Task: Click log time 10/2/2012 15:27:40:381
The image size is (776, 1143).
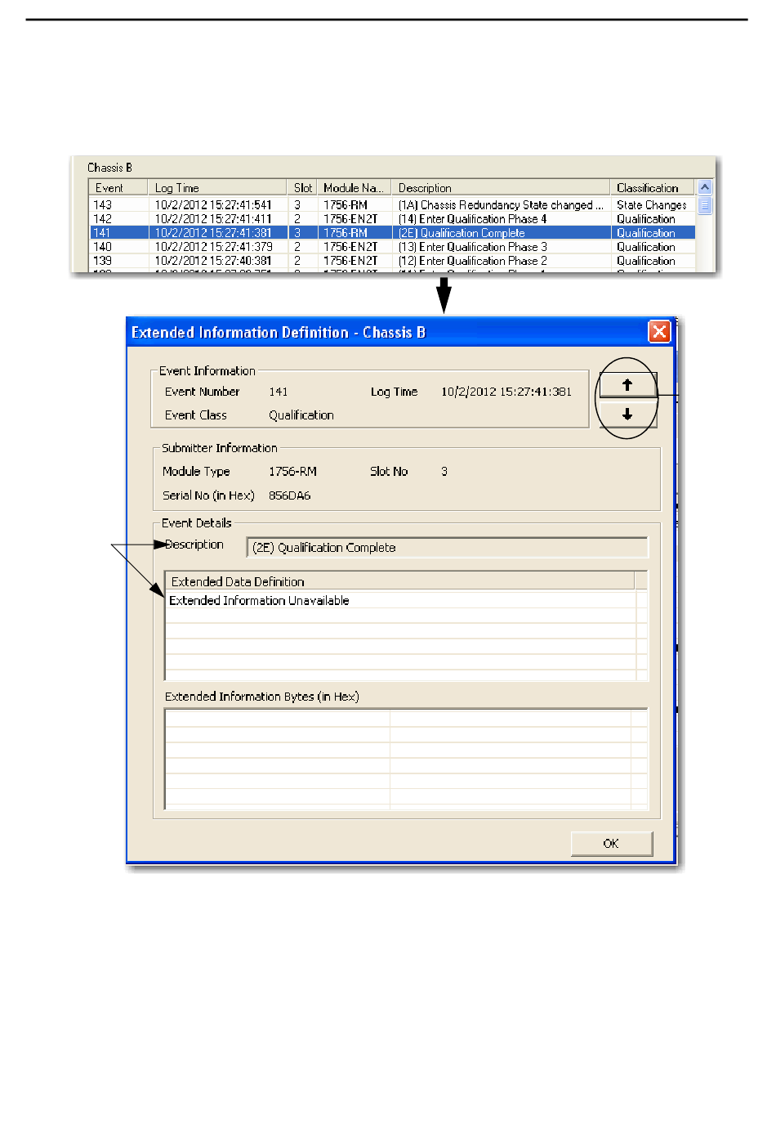Action: (213, 261)
